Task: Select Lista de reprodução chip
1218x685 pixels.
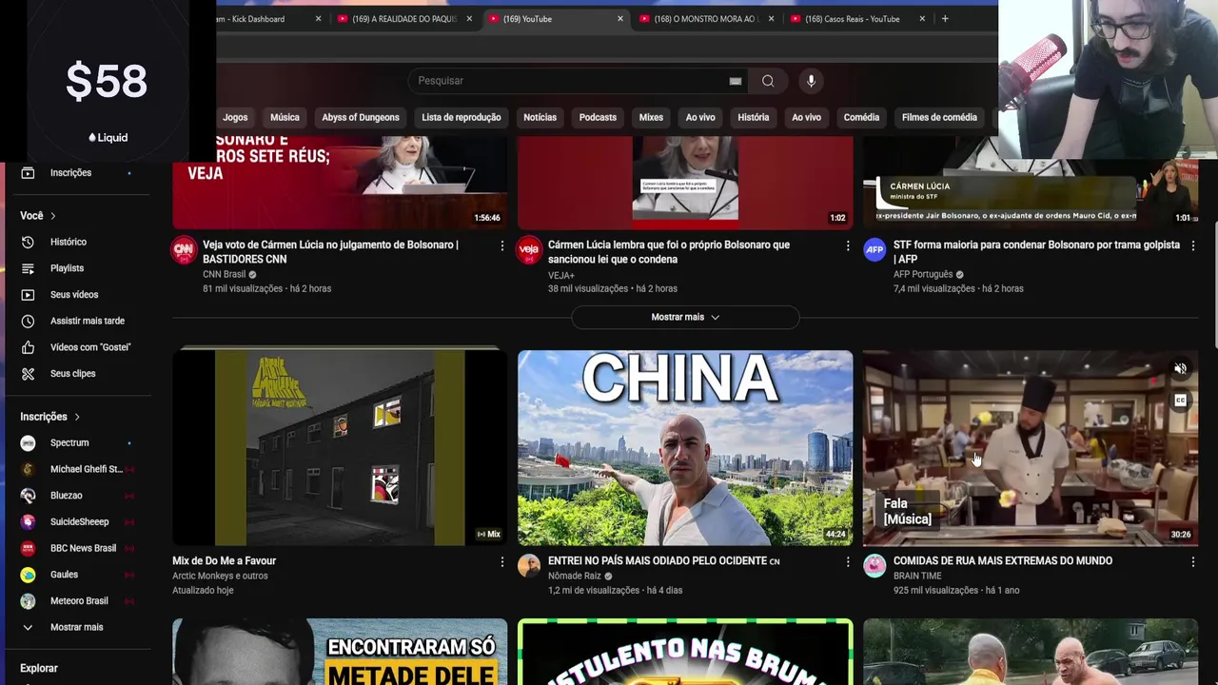Action: coord(462,117)
